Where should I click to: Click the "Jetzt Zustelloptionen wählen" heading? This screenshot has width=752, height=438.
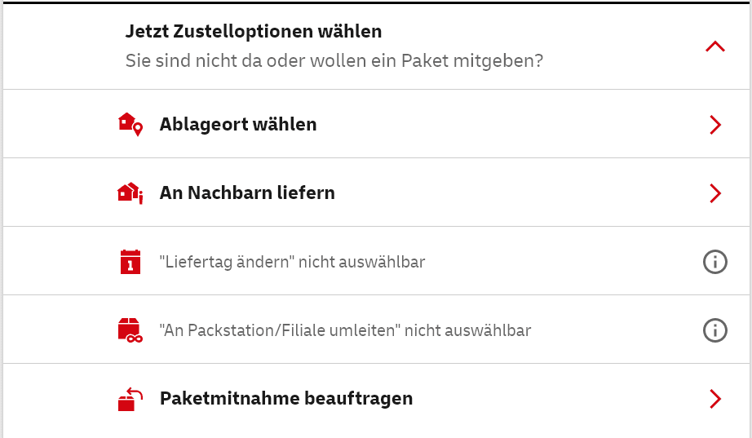click(x=254, y=32)
